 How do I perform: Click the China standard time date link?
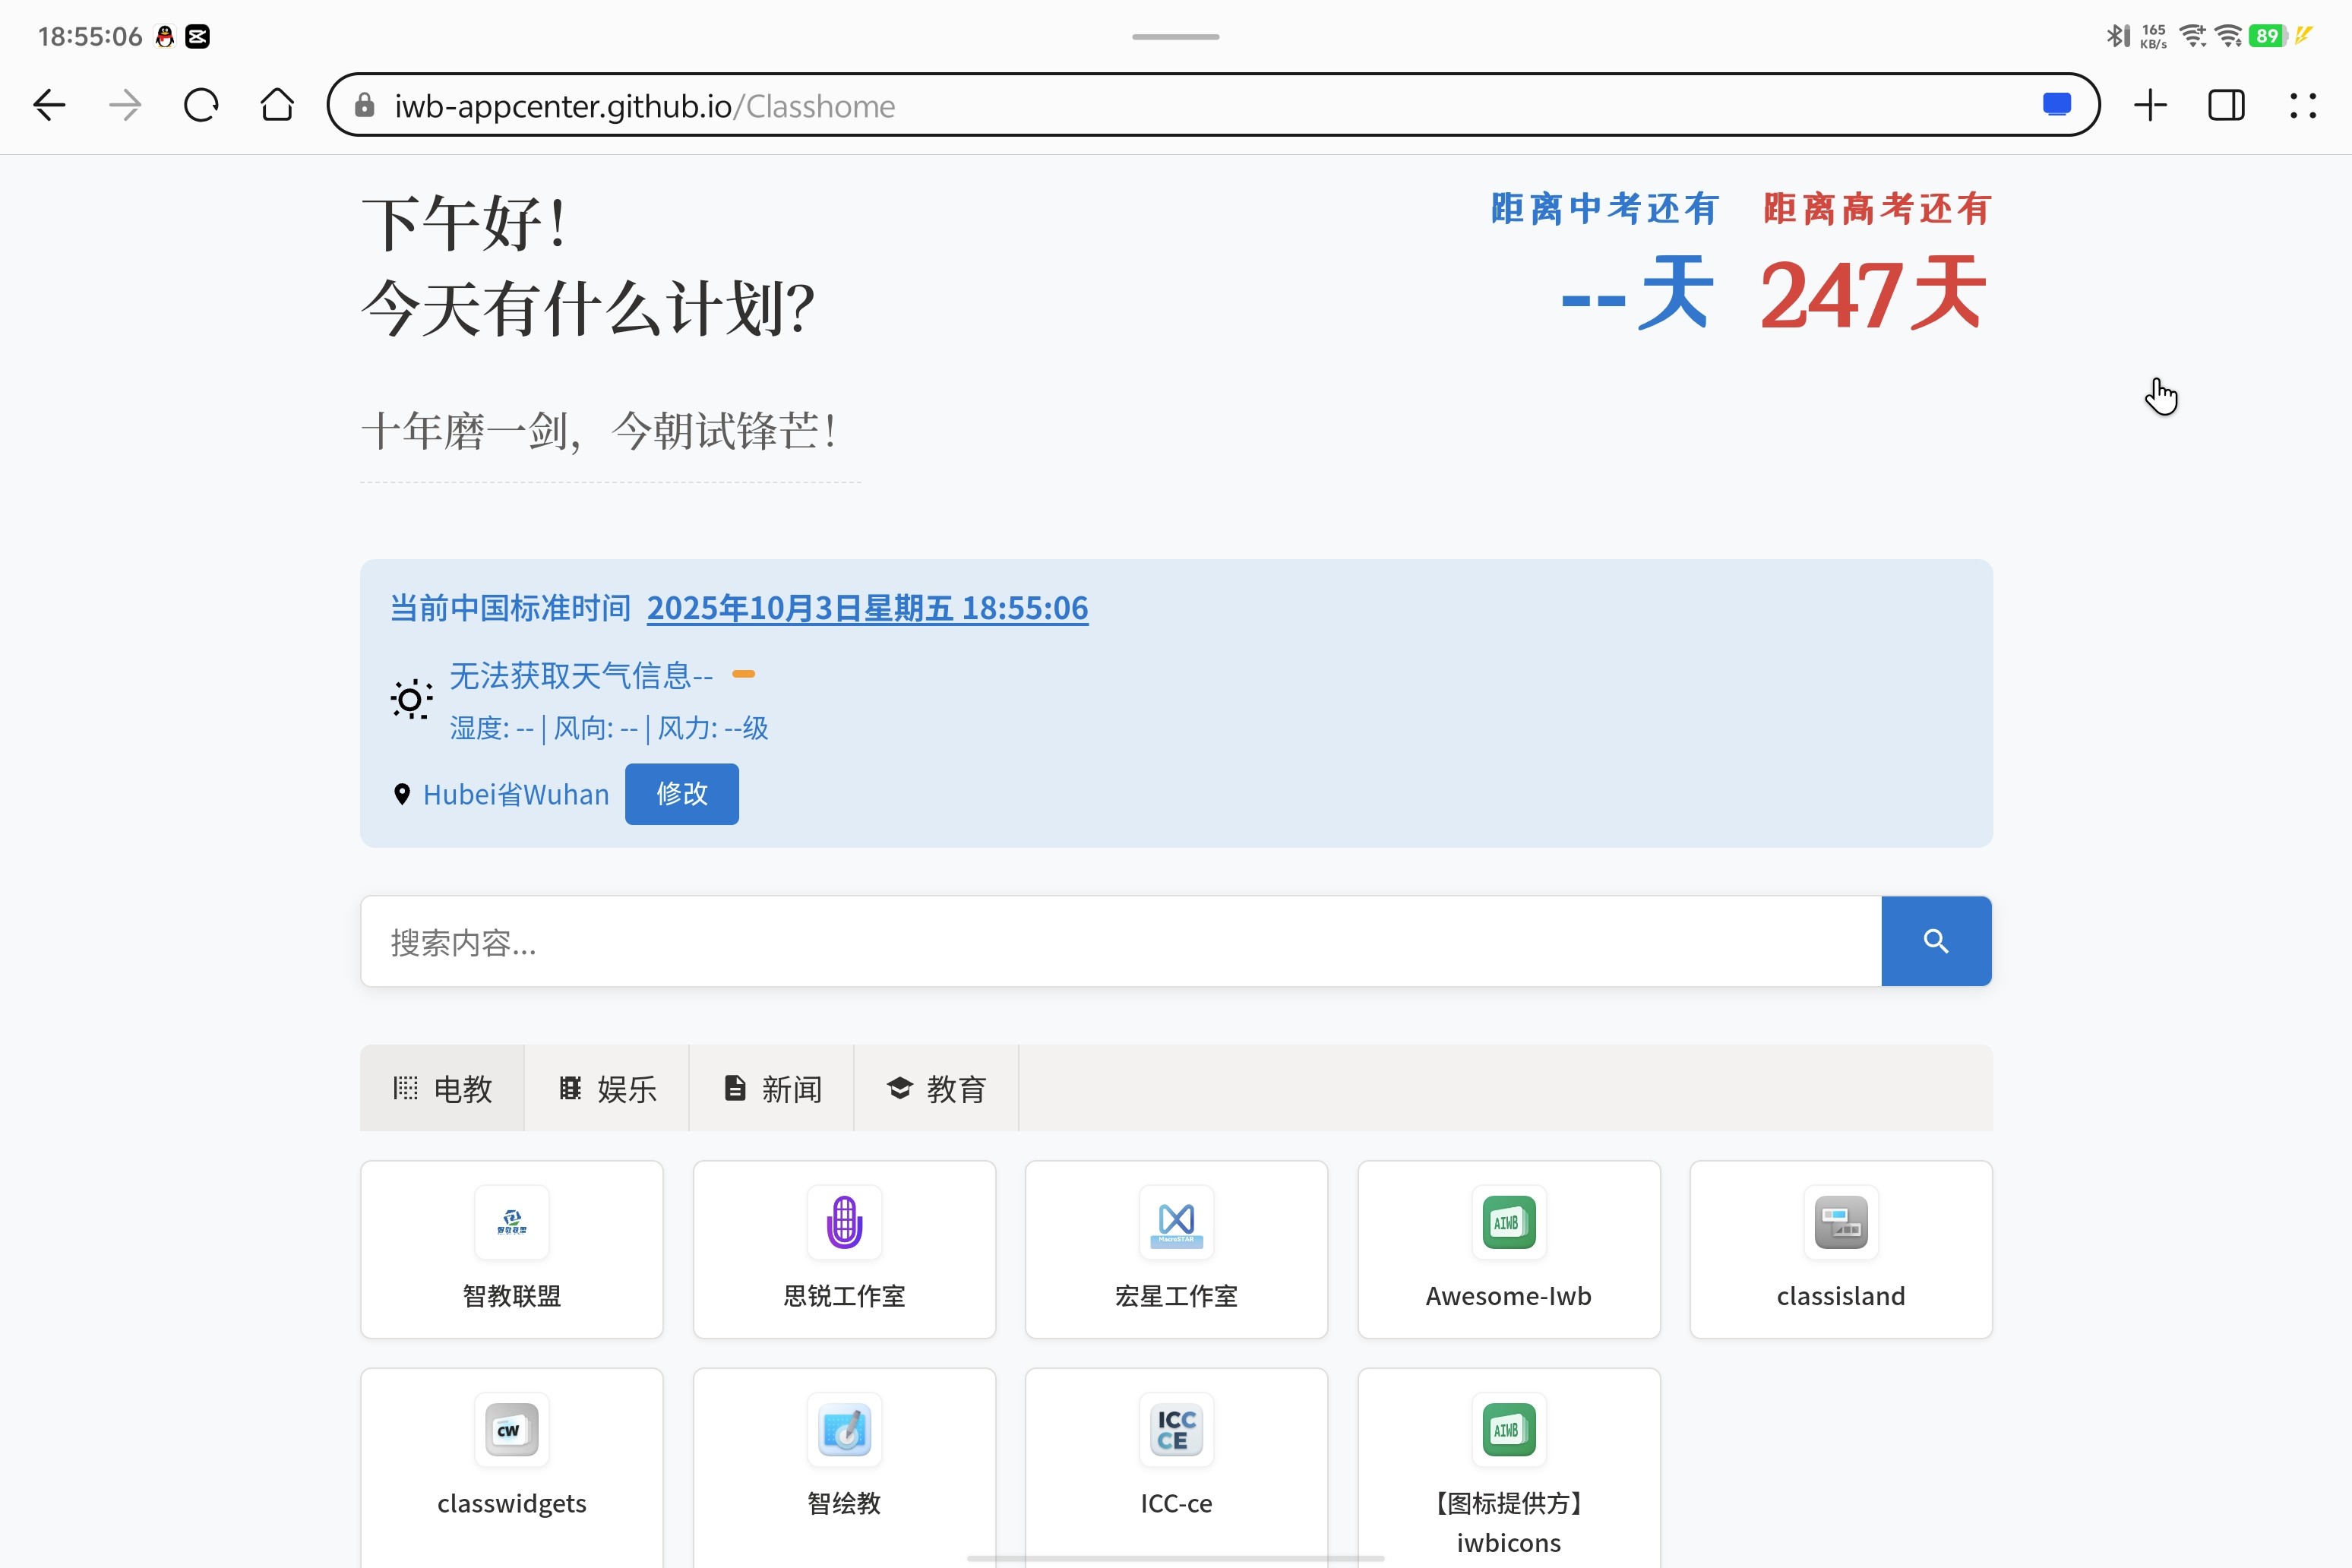867,608
